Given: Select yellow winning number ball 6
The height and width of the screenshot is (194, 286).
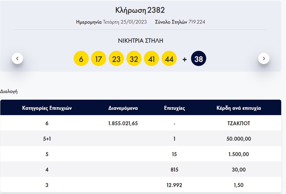Looking at the screenshot, I should coord(81,58).
